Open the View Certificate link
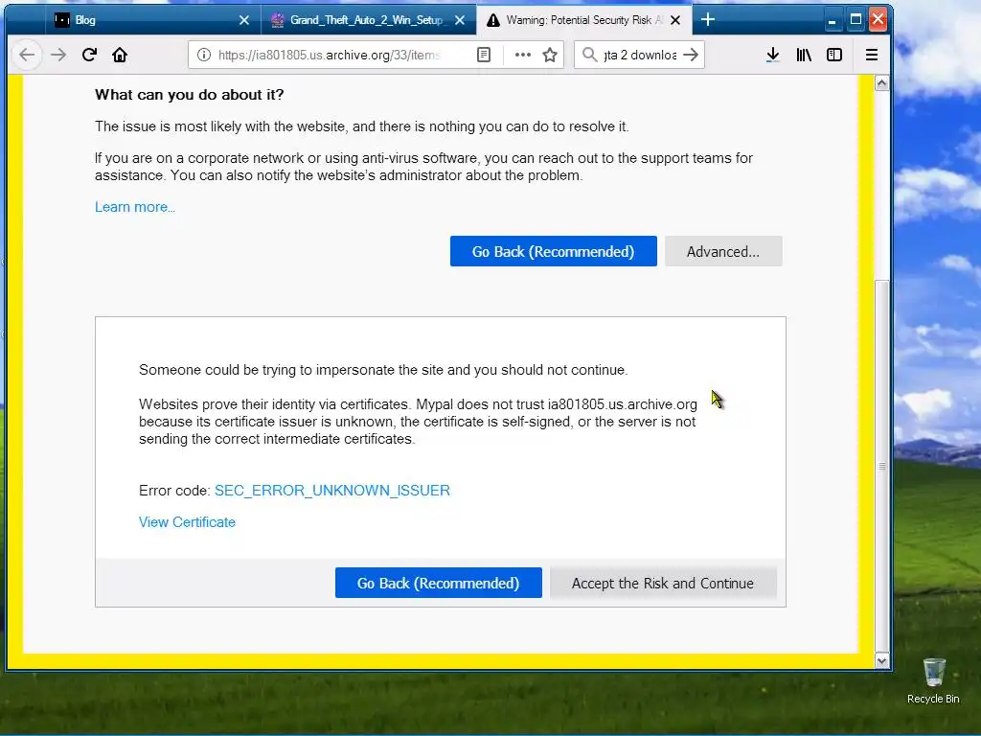 coord(187,522)
